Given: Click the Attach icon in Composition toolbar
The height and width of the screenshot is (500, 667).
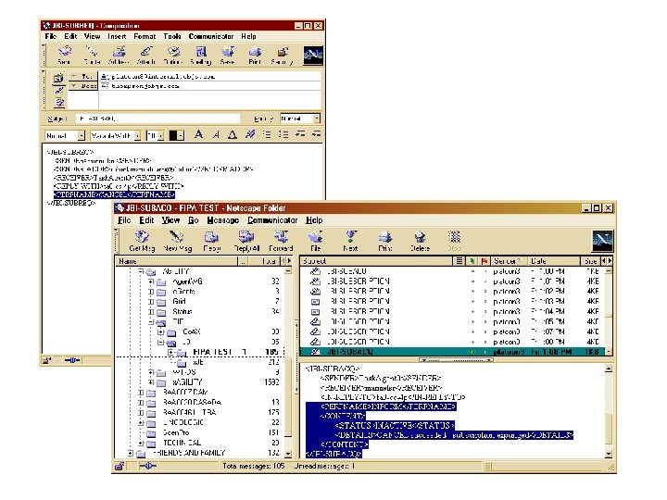Looking at the screenshot, I should [x=146, y=56].
